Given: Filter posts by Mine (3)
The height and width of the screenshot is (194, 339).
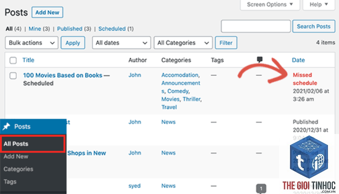Looking at the screenshot, I should (x=39, y=29).
